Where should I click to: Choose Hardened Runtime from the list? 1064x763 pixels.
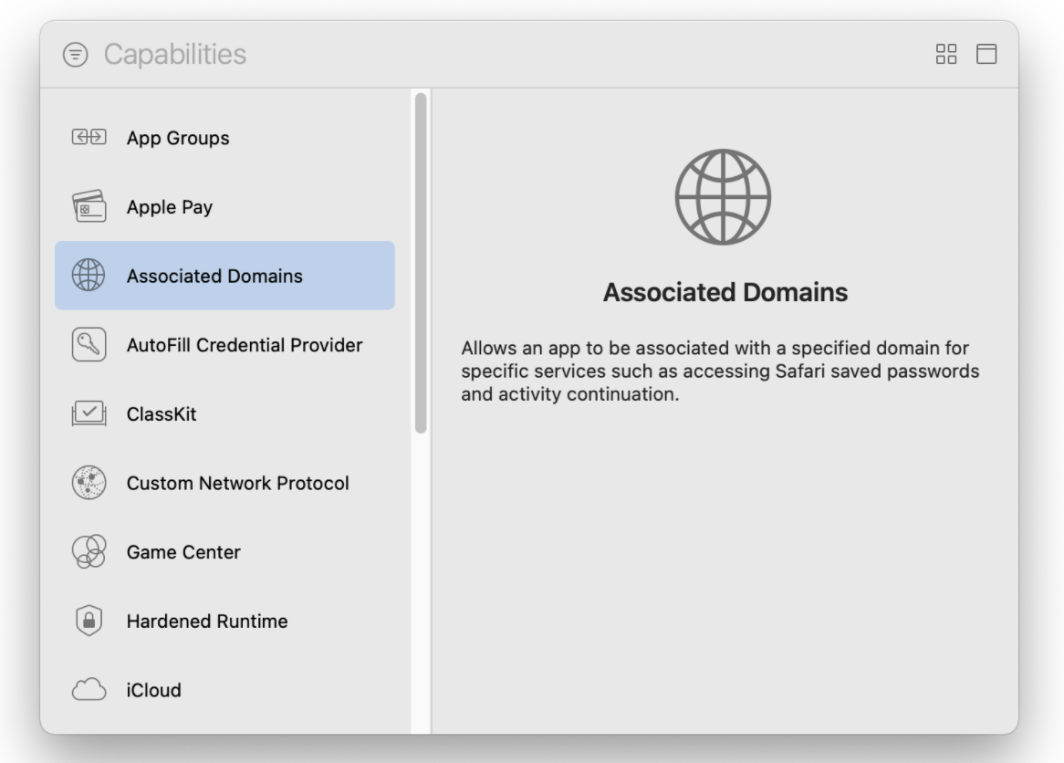click(224, 622)
